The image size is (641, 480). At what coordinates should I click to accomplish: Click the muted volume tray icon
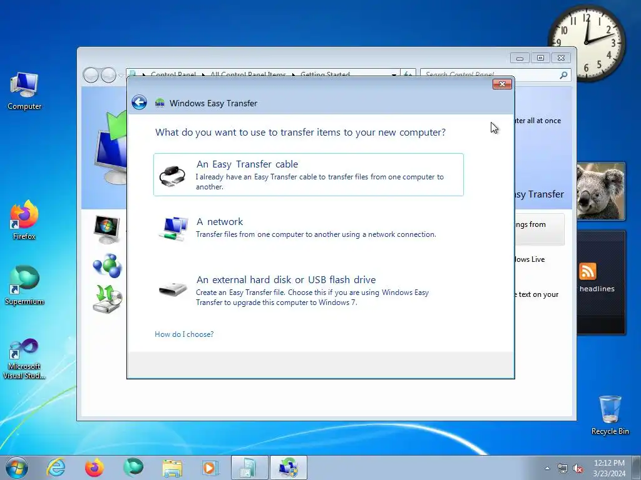(578, 469)
